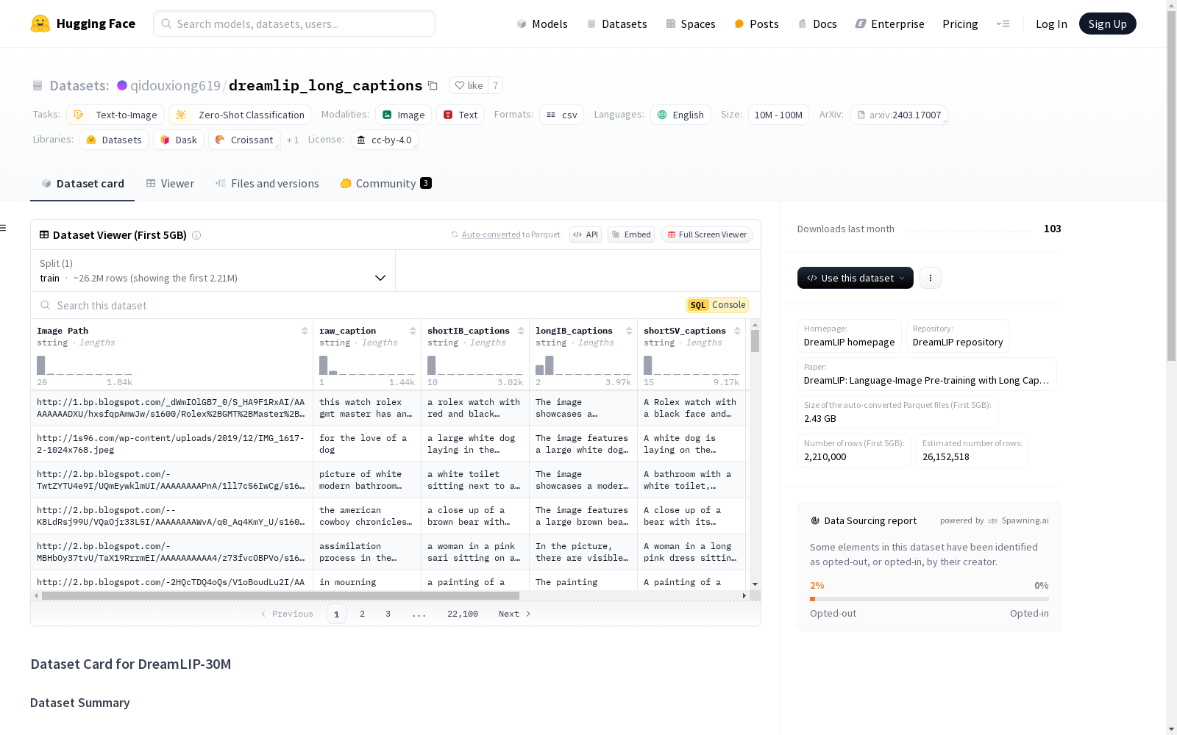The width and height of the screenshot is (1177, 735).
Task: Click the Embed button
Action: tap(631, 234)
